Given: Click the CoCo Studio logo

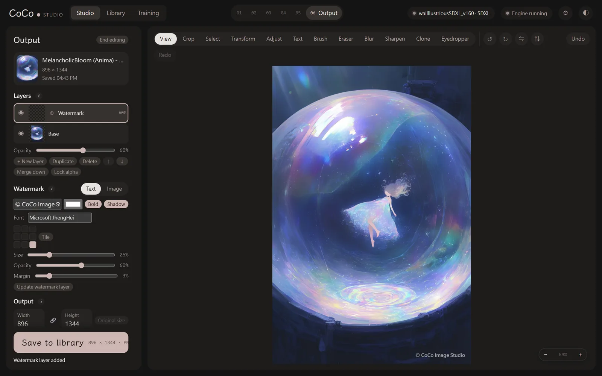Looking at the screenshot, I should (x=36, y=13).
